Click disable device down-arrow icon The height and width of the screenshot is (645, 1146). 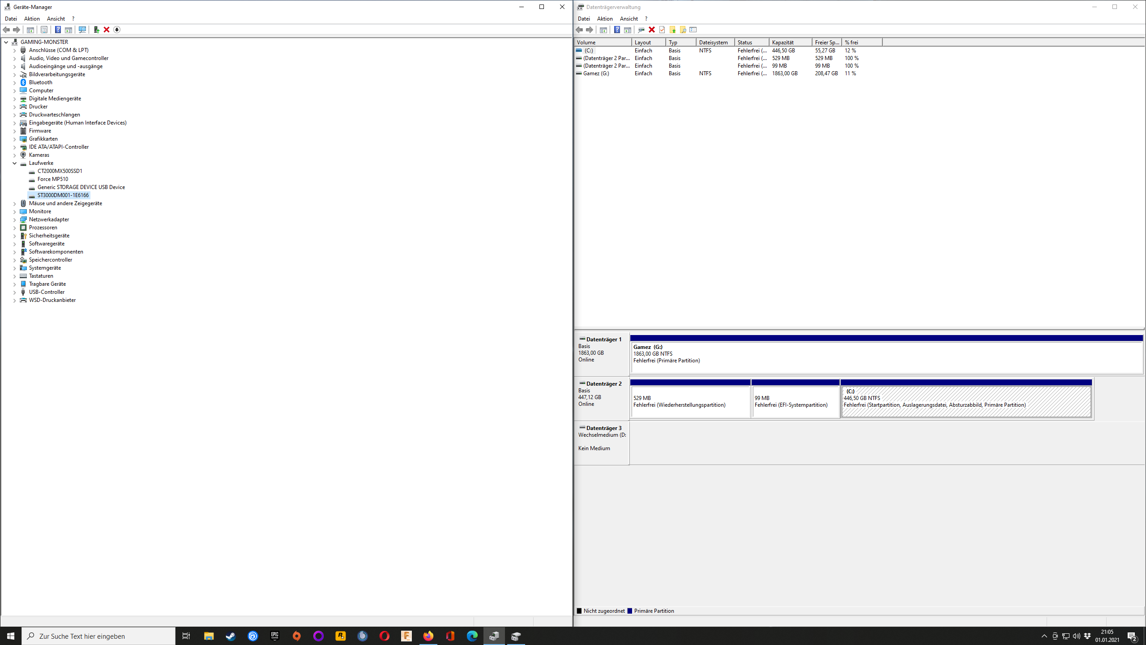pos(117,30)
